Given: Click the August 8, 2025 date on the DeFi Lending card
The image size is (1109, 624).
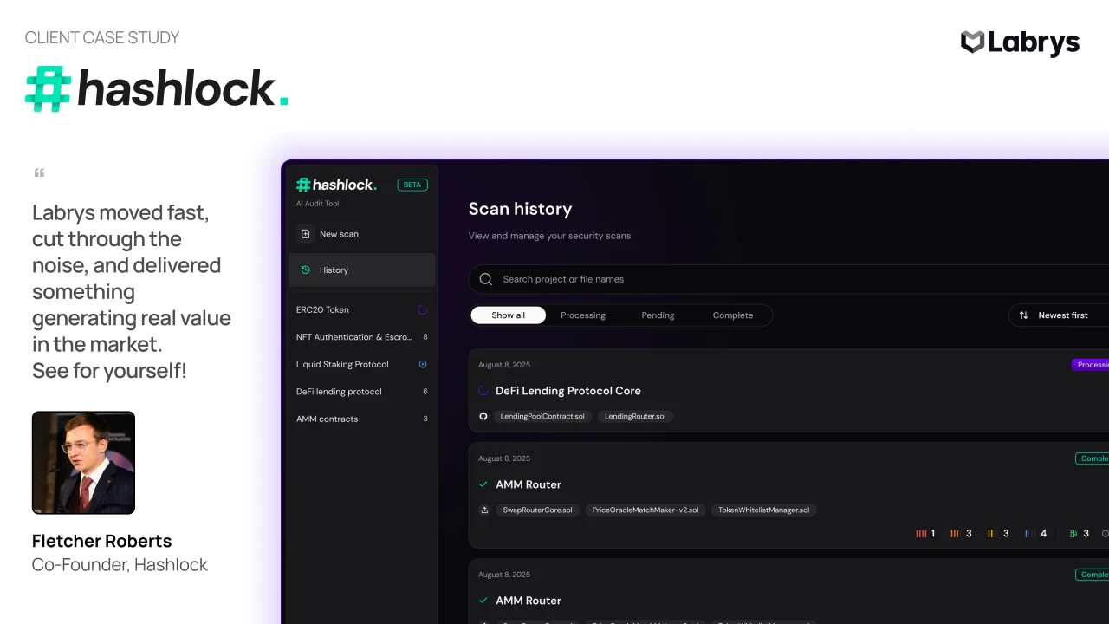Looking at the screenshot, I should pos(504,365).
